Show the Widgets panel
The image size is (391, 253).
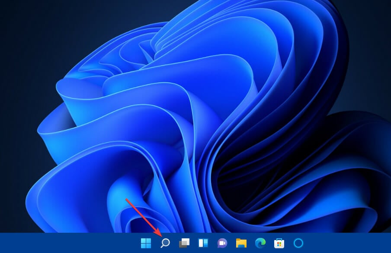(203, 243)
